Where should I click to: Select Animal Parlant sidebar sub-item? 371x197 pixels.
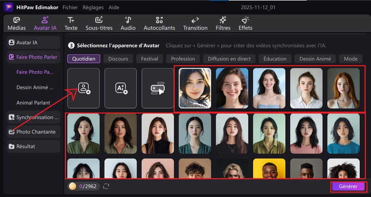coord(33,103)
